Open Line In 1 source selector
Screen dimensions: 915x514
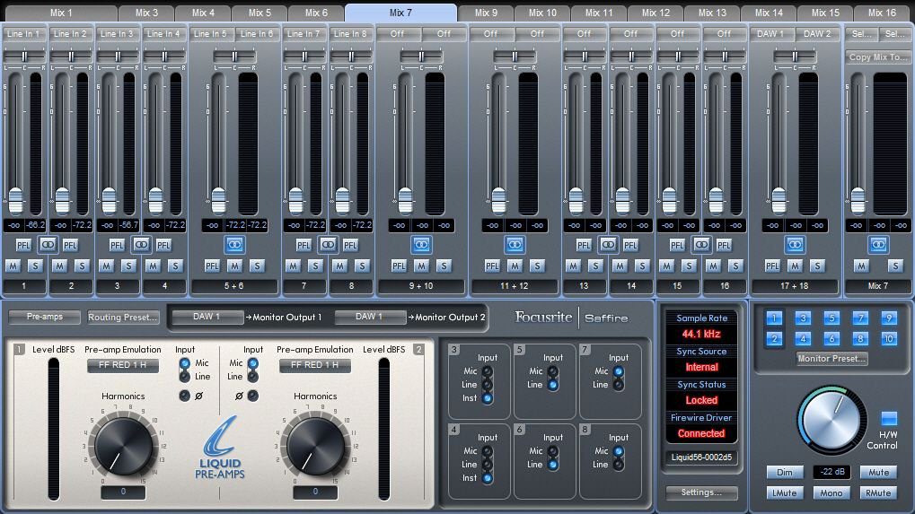tap(24, 34)
